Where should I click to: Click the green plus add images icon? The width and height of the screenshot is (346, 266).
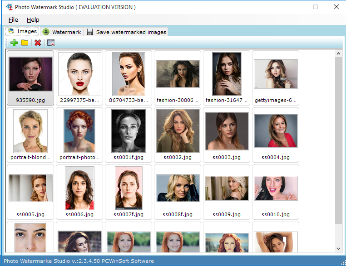coord(14,43)
